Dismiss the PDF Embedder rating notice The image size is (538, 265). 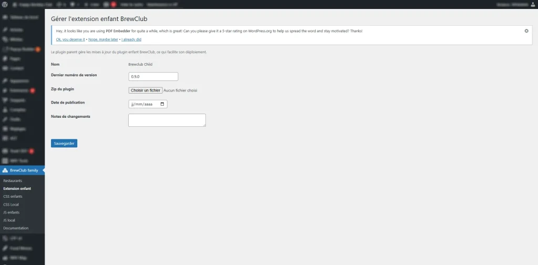coord(526,31)
